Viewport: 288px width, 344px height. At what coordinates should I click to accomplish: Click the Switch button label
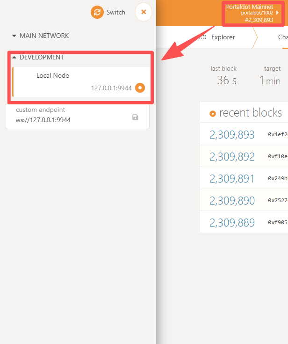[116, 12]
